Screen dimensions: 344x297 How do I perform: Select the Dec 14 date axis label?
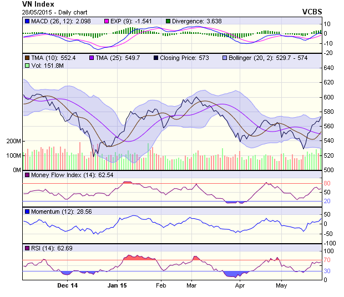(x=68, y=285)
